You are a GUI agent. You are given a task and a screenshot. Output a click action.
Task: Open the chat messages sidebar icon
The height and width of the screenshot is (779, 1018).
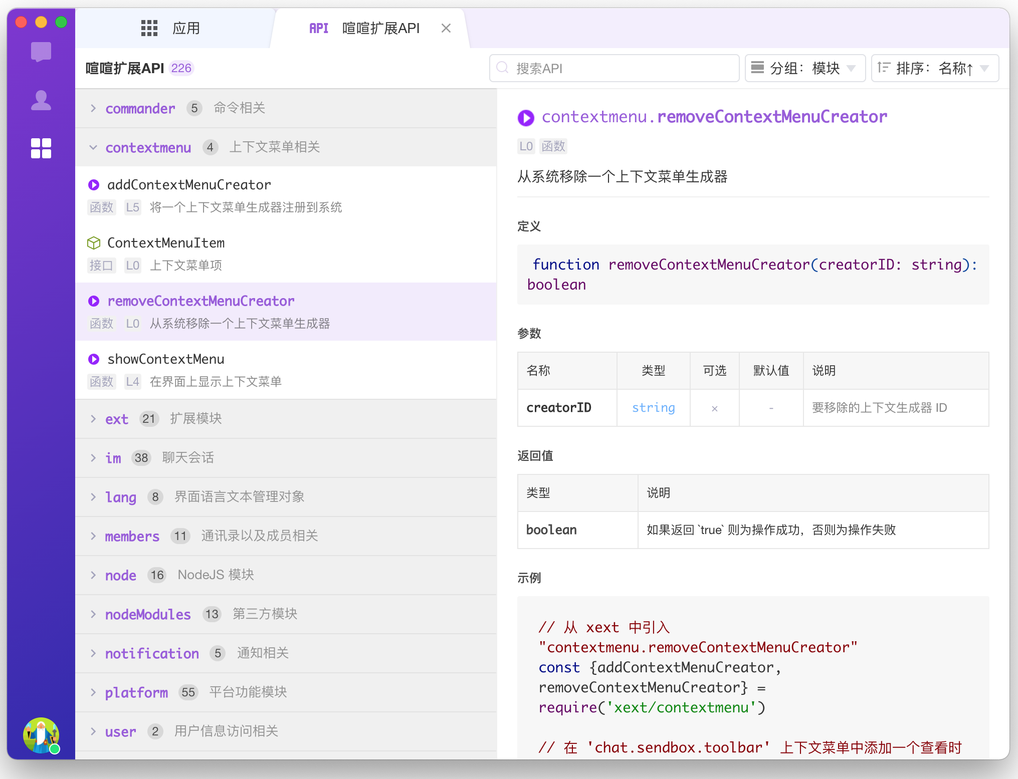tap(41, 52)
